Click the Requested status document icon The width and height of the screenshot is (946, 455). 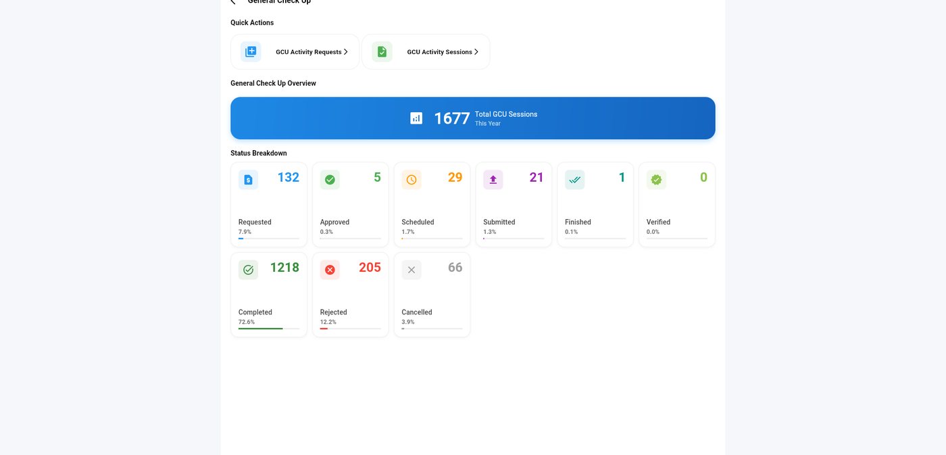pyautogui.click(x=248, y=180)
